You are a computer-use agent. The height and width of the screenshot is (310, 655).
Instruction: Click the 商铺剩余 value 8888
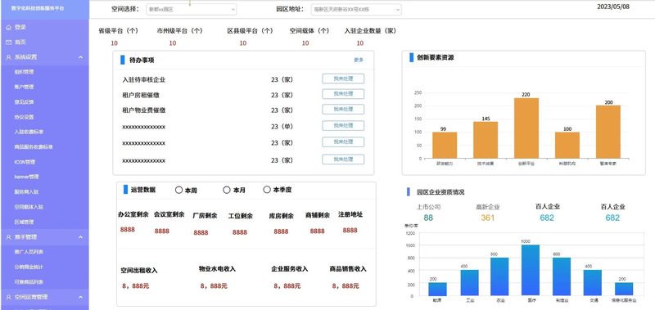point(317,231)
